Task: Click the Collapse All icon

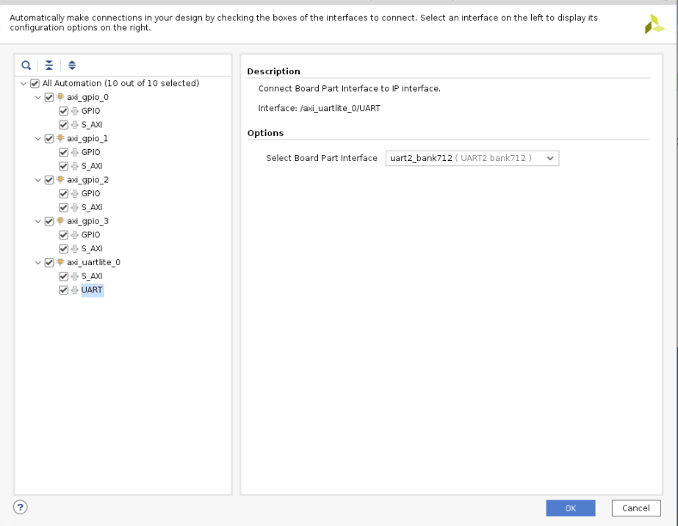Action: pyautogui.click(x=49, y=65)
